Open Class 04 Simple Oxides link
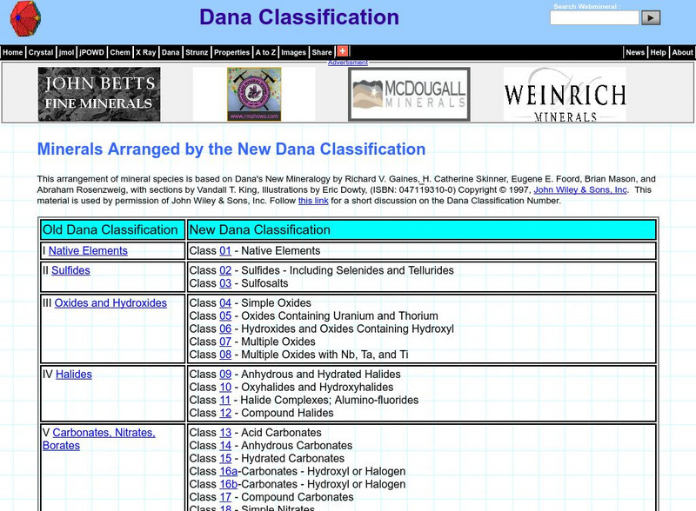Viewport: 696px width, 511px height. point(225,303)
